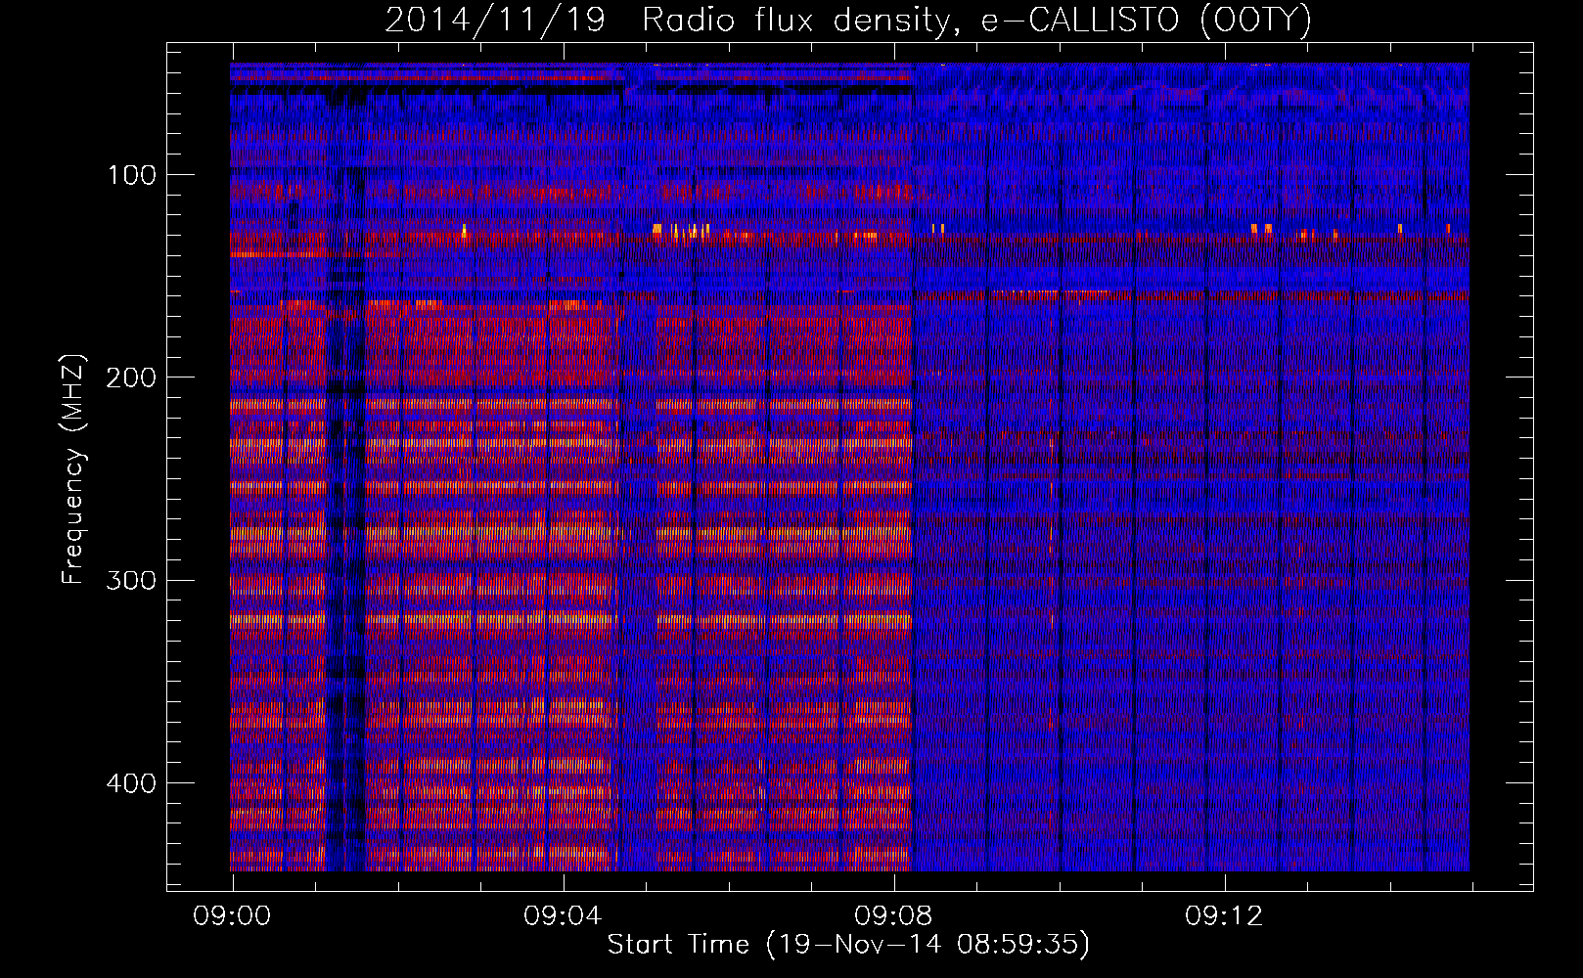Select the Frequency (MHZ) axis label
1583x978 pixels.
73,469
